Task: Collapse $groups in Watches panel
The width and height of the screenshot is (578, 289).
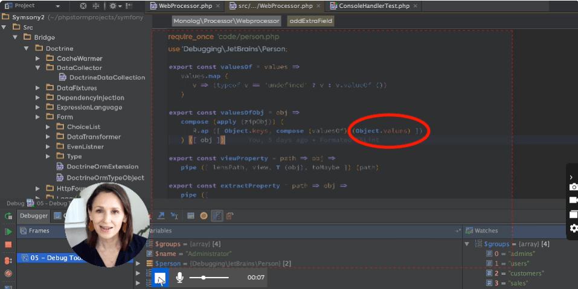Action: [467, 244]
